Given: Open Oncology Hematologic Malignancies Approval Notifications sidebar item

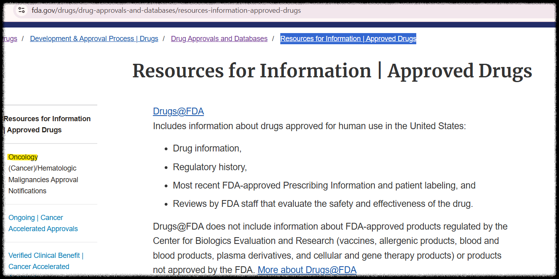Looking at the screenshot, I should click(x=43, y=174).
